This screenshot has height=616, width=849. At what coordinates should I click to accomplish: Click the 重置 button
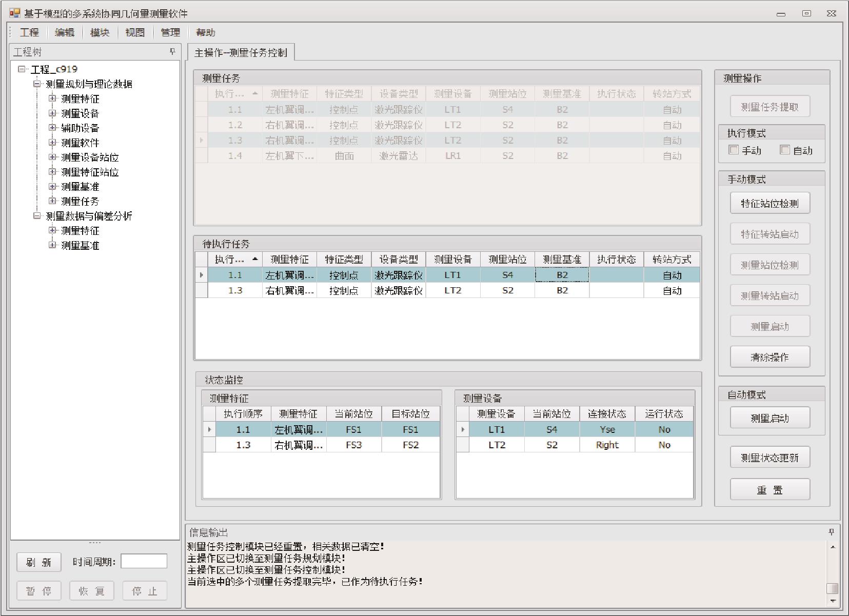(769, 490)
